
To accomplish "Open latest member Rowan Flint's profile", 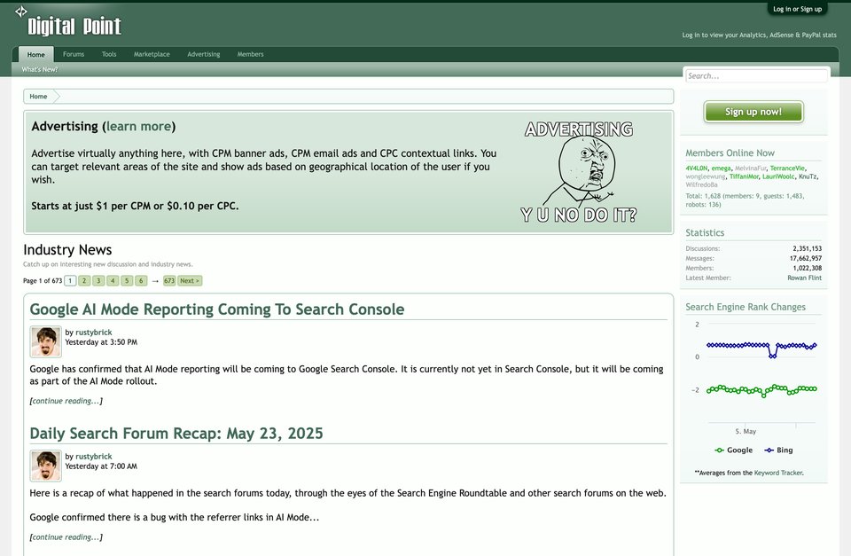I will click(x=804, y=278).
